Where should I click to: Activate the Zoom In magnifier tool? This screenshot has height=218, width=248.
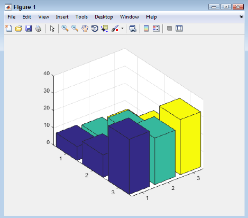tap(65, 28)
